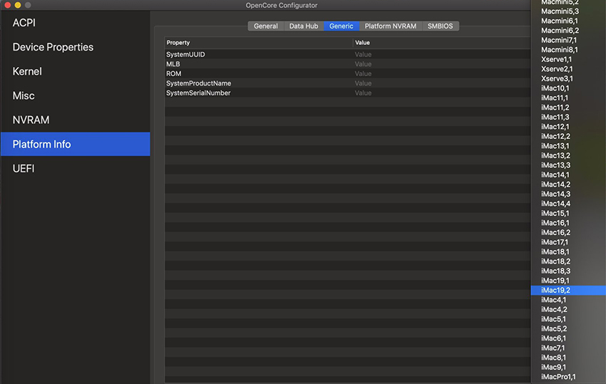Select Platform Info in the sidebar
Screen dimensions: 606x384
pyautogui.click(x=76, y=144)
